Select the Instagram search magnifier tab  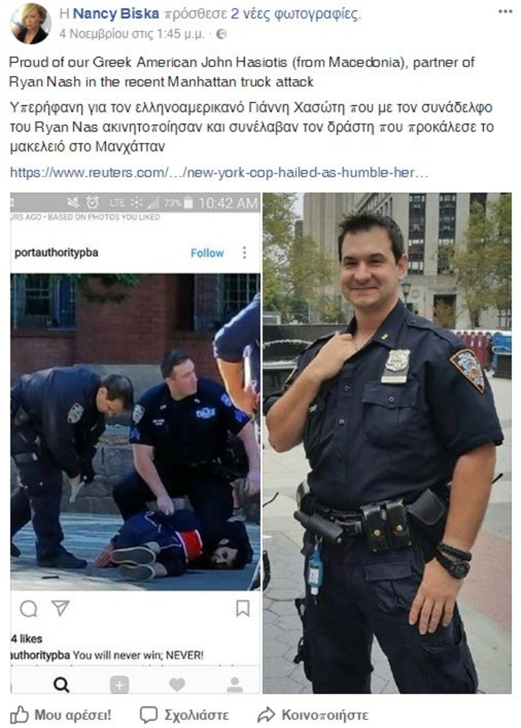[61, 685]
